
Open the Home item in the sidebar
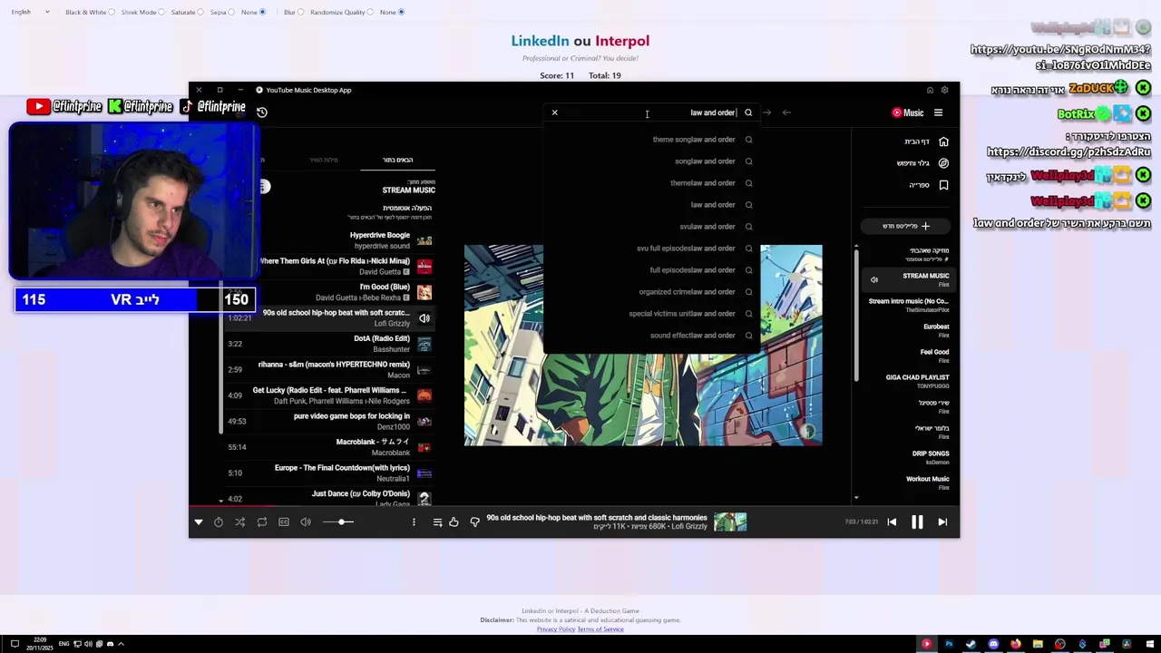[926, 141]
